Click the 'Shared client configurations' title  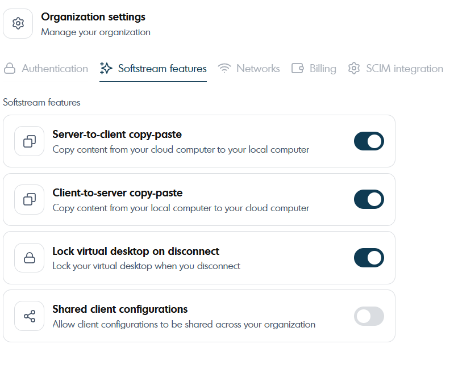tap(120, 309)
